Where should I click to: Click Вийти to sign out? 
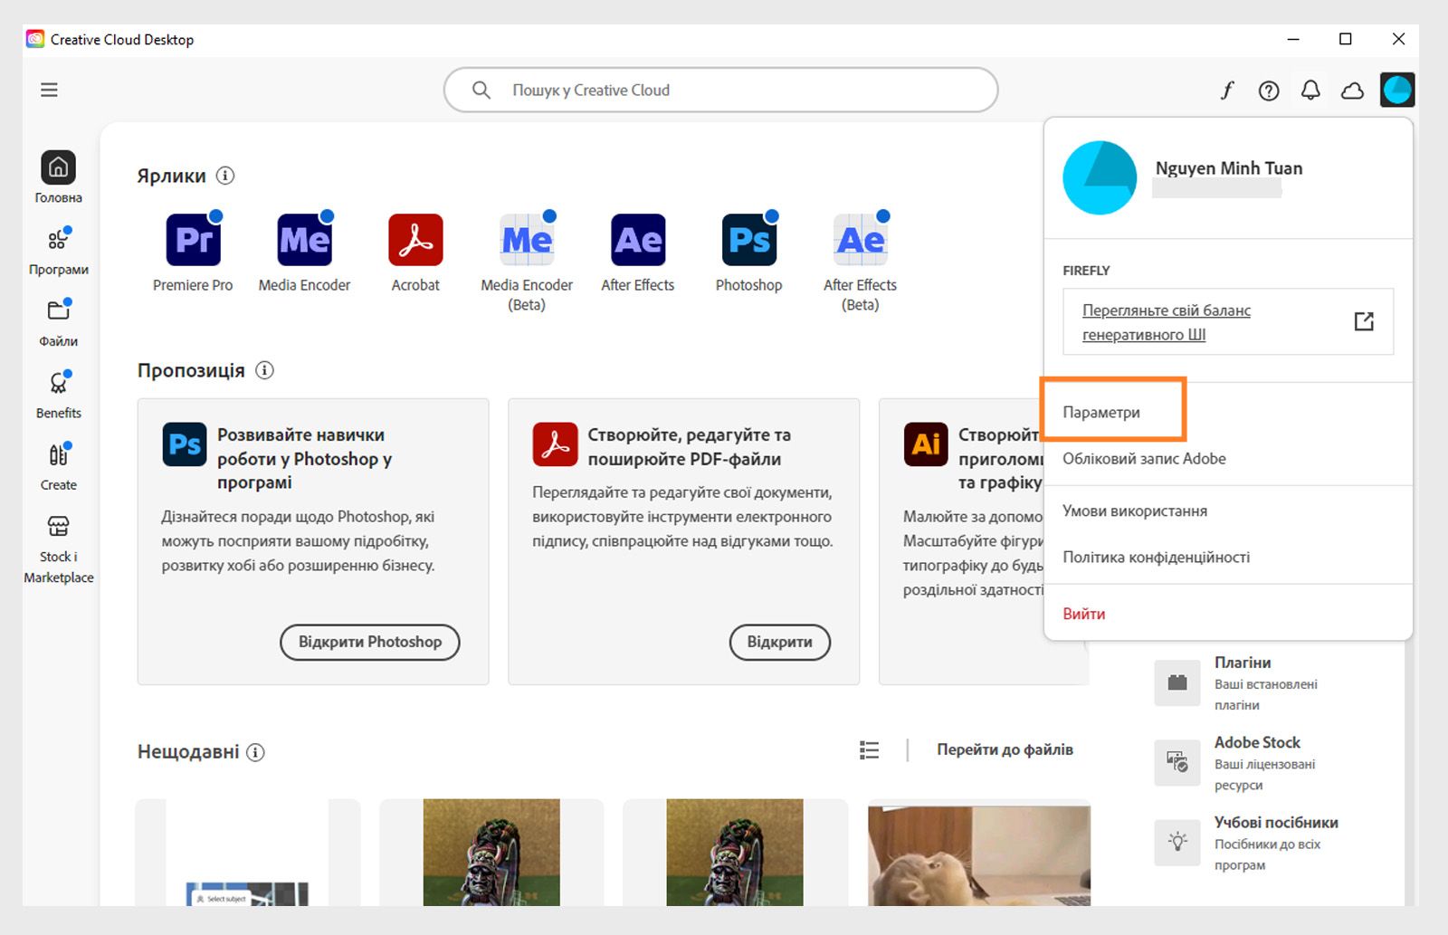pos(1084,613)
